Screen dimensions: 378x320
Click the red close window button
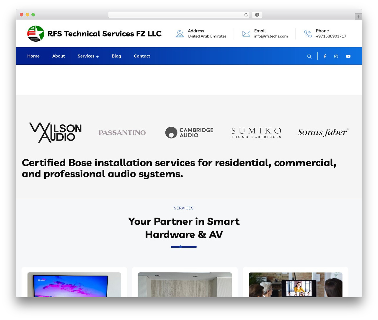pos(22,15)
